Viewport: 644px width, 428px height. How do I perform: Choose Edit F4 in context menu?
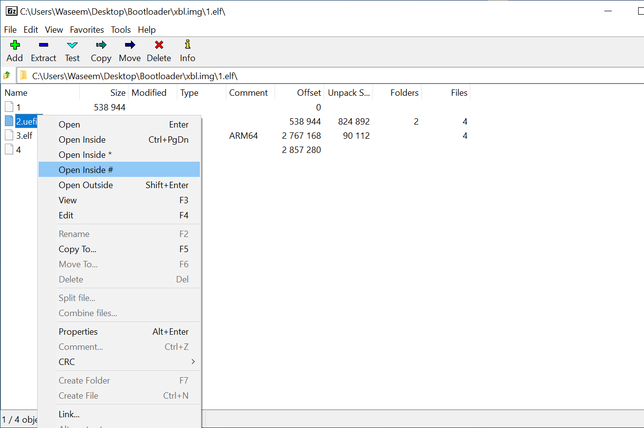[x=119, y=215]
